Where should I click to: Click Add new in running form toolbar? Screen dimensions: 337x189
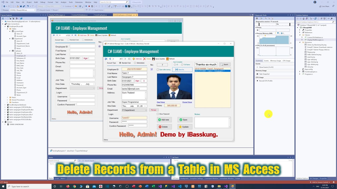pos(137,59)
